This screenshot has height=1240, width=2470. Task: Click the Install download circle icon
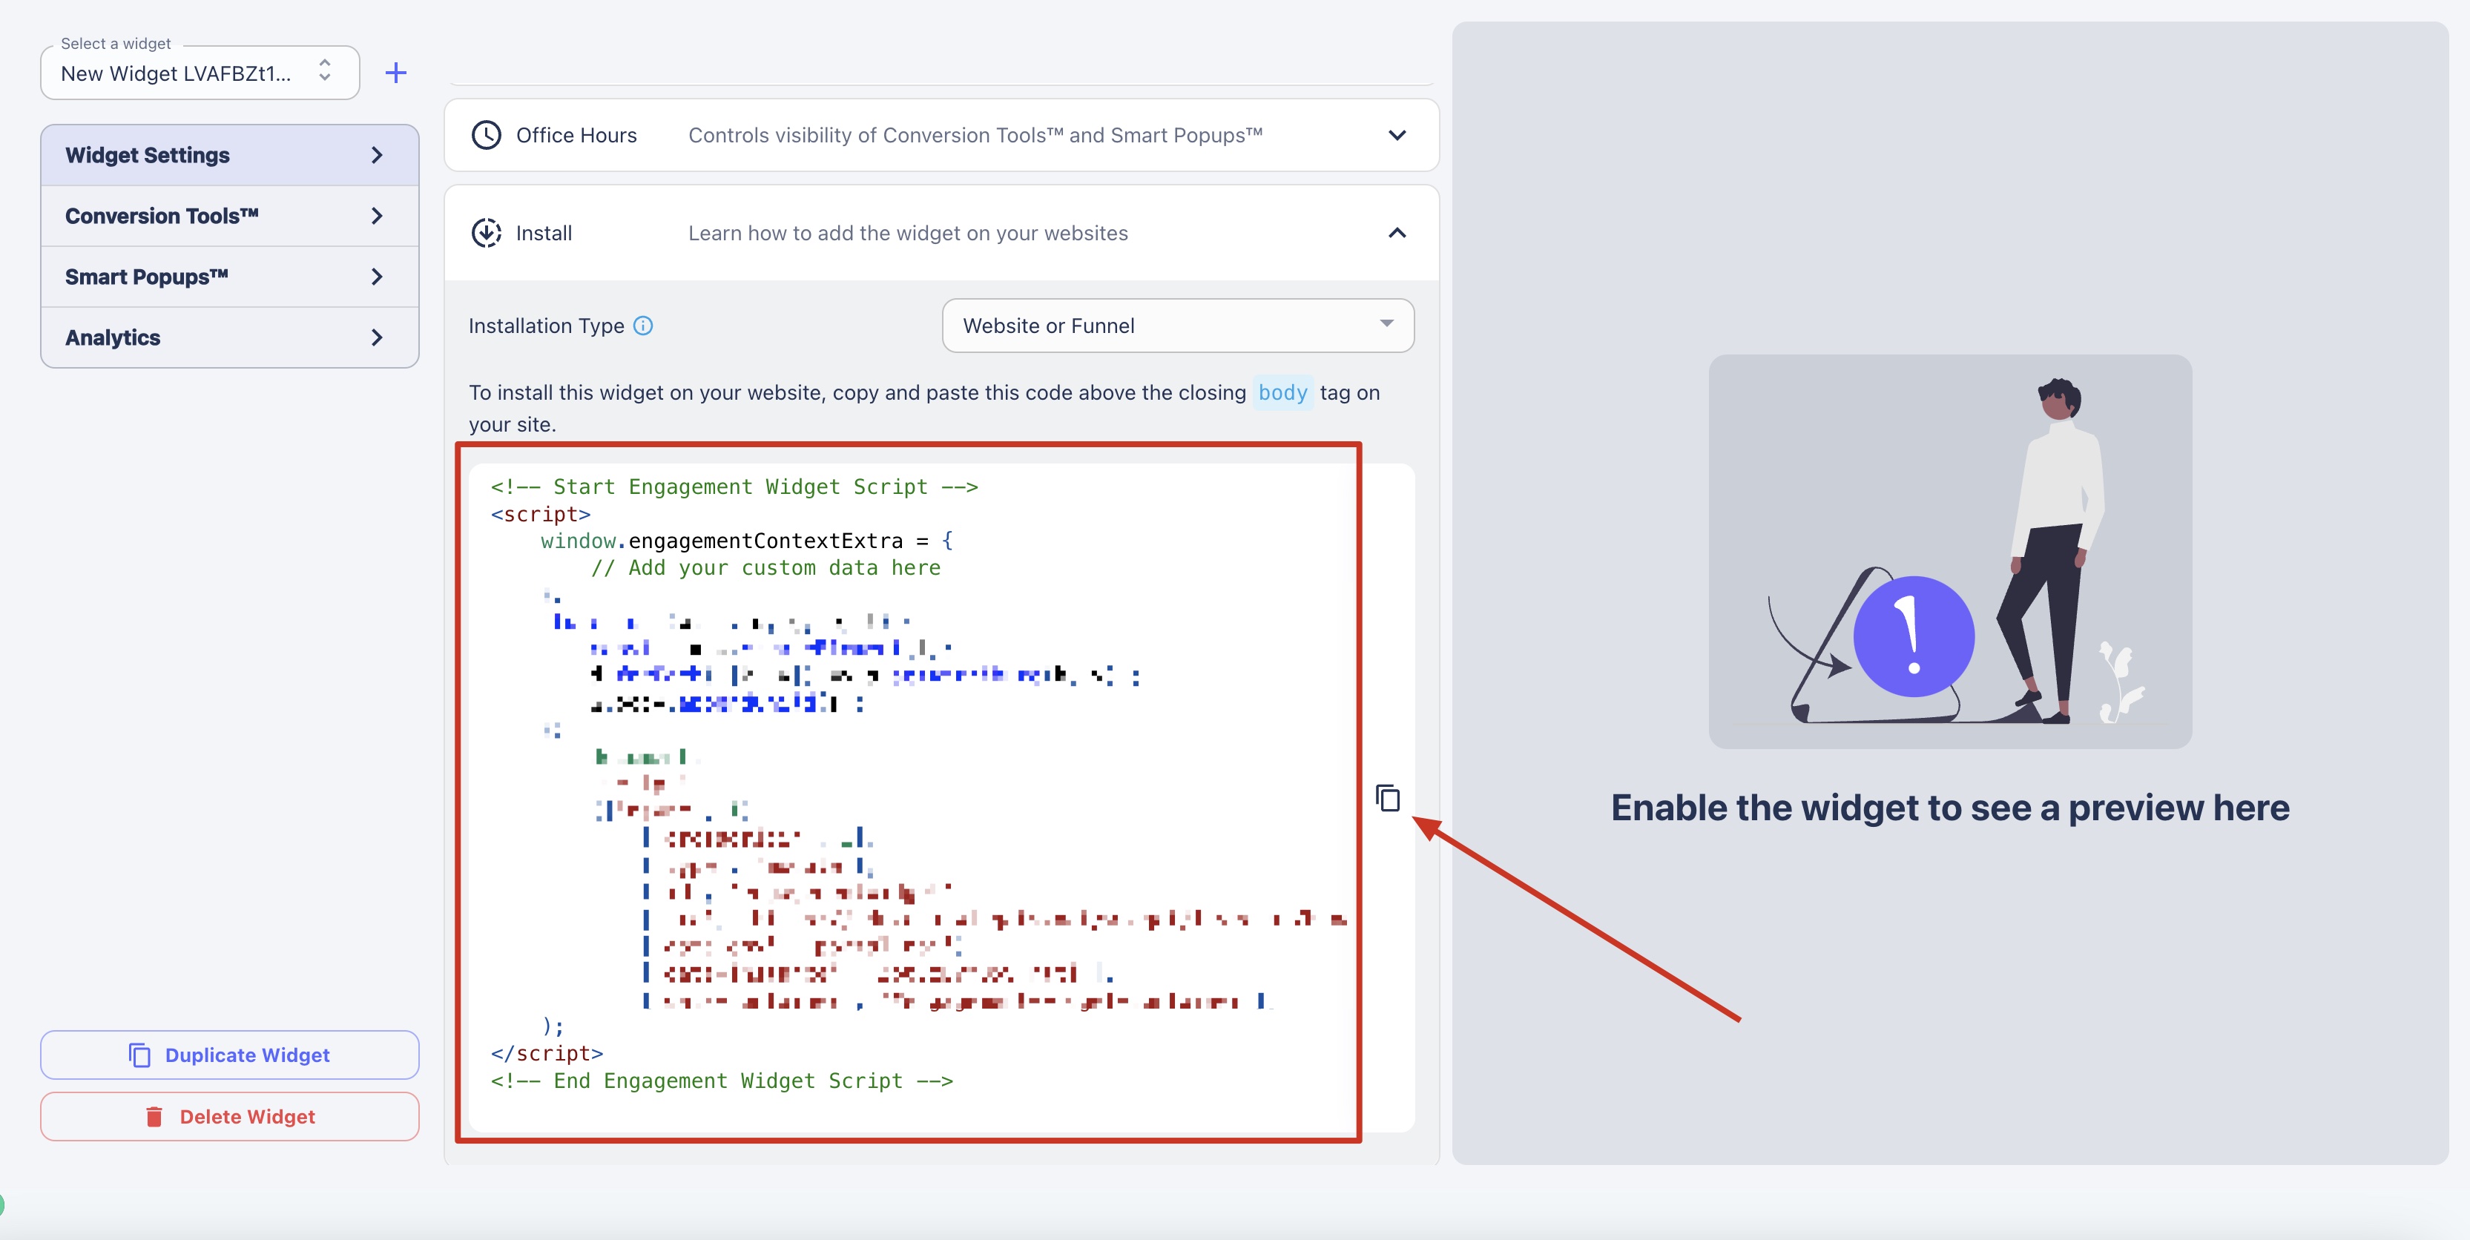coord(486,233)
